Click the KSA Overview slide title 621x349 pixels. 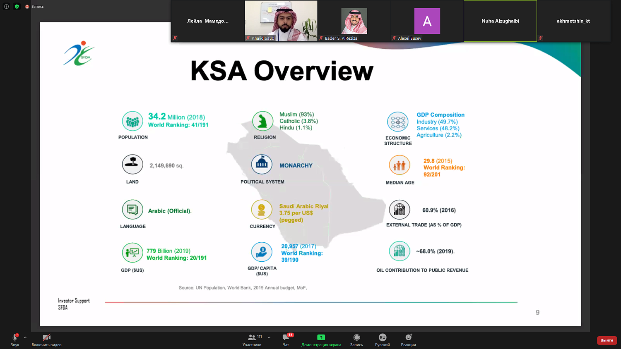pos(282,71)
